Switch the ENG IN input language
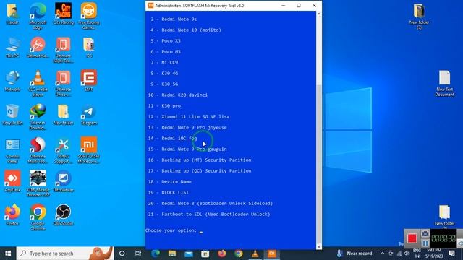This screenshot has height=260, width=463. point(417,253)
